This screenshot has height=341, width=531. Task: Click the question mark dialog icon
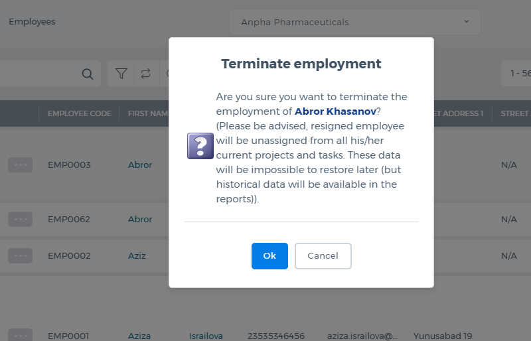click(200, 146)
